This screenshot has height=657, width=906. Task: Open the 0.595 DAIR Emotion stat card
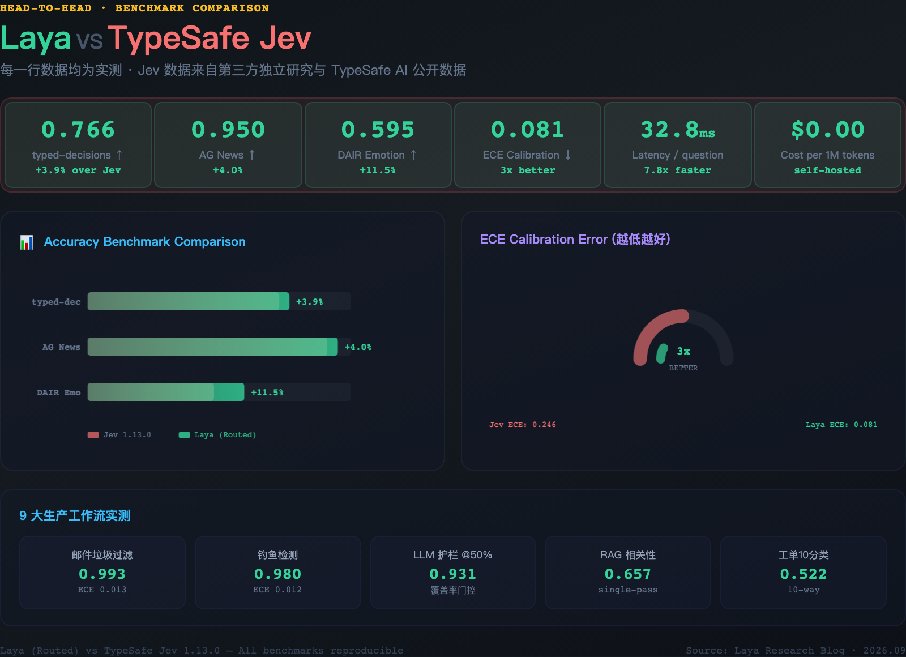tap(378, 145)
